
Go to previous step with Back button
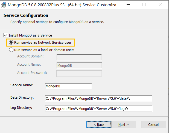99,124
